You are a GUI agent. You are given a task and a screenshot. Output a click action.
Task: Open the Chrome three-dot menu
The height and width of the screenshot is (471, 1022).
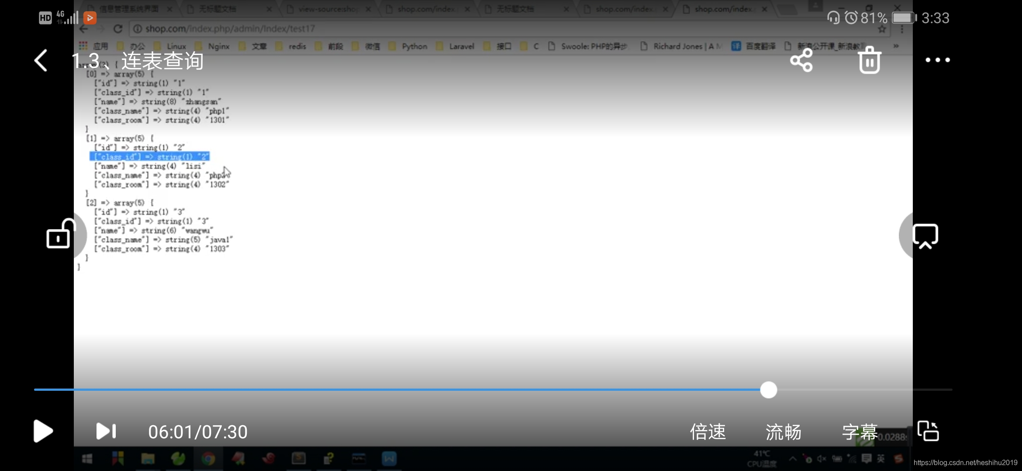(902, 29)
